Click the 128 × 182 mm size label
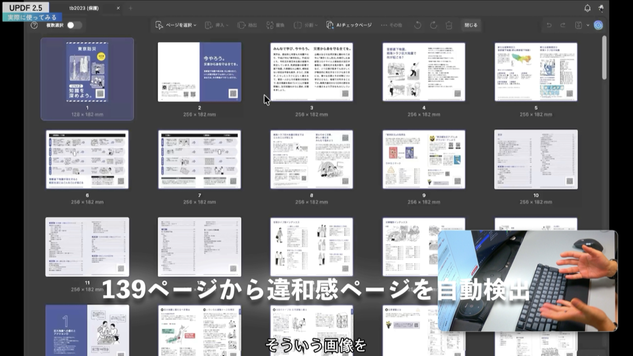The height and width of the screenshot is (356, 633). (87, 115)
